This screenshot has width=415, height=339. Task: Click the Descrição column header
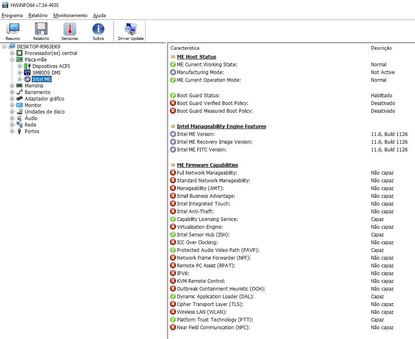pyautogui.click(x=391, y=48)
